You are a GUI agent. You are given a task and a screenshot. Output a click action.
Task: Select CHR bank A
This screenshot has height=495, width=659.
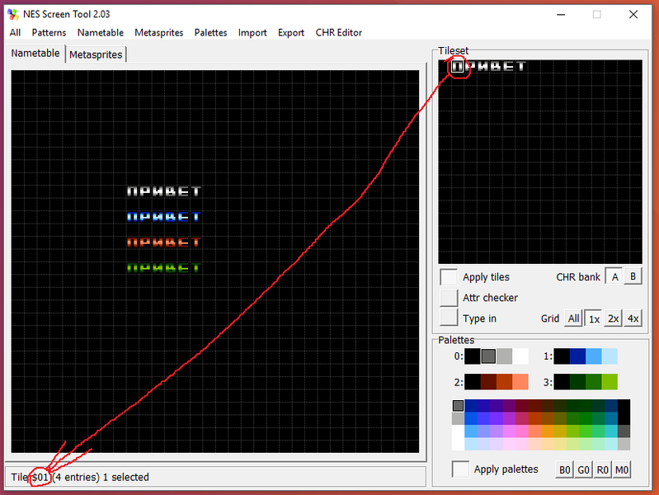click(614, 277)
